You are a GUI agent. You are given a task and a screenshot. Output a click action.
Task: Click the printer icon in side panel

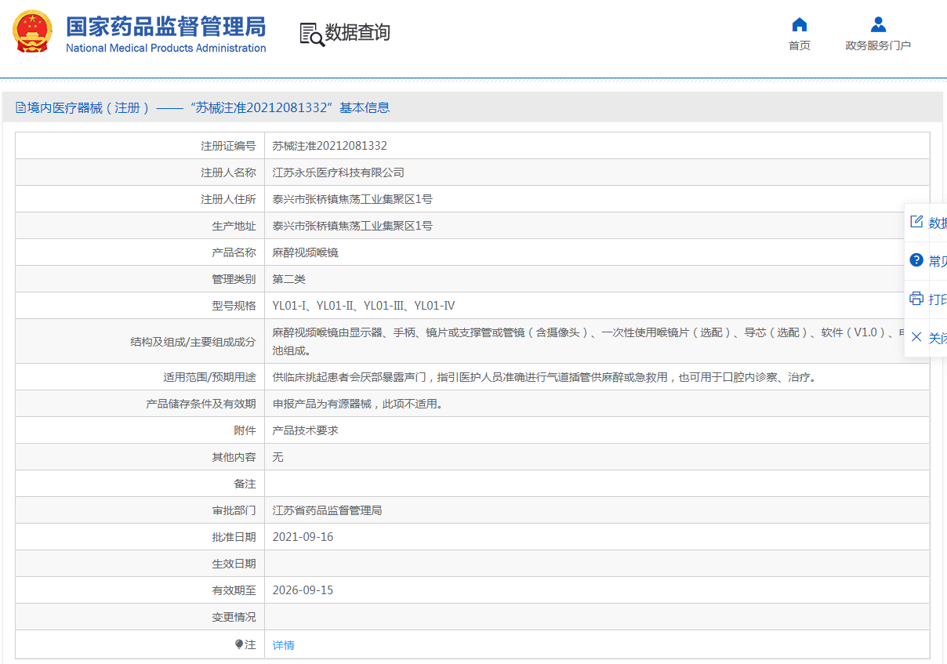[x=916, y=299]
